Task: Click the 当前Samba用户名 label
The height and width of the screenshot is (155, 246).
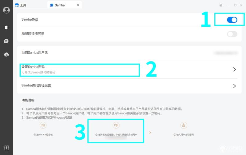Action: 34,53
